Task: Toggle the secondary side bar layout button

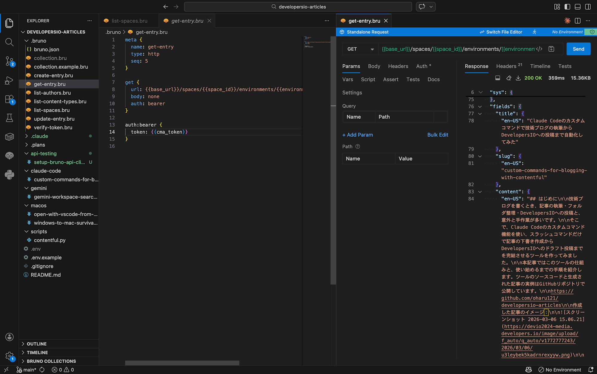Action: [x=588, y=7]
